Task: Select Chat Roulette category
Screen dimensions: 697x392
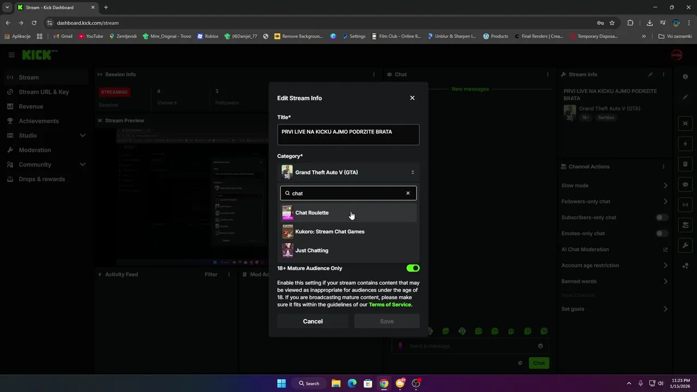Action: [x=348, y=213]
